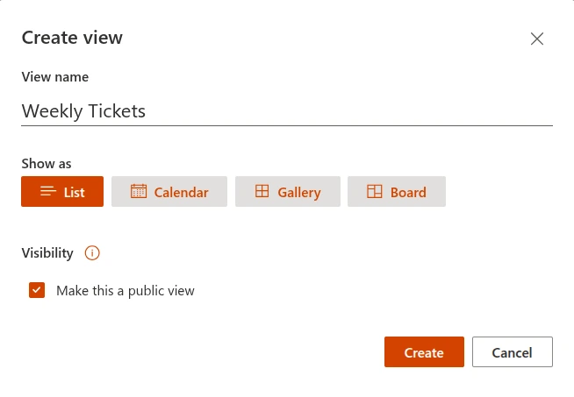574x397 pixels.
Task: Click the calendar icon in Show as
Action: pyautogui.click(x=139, y=192)
